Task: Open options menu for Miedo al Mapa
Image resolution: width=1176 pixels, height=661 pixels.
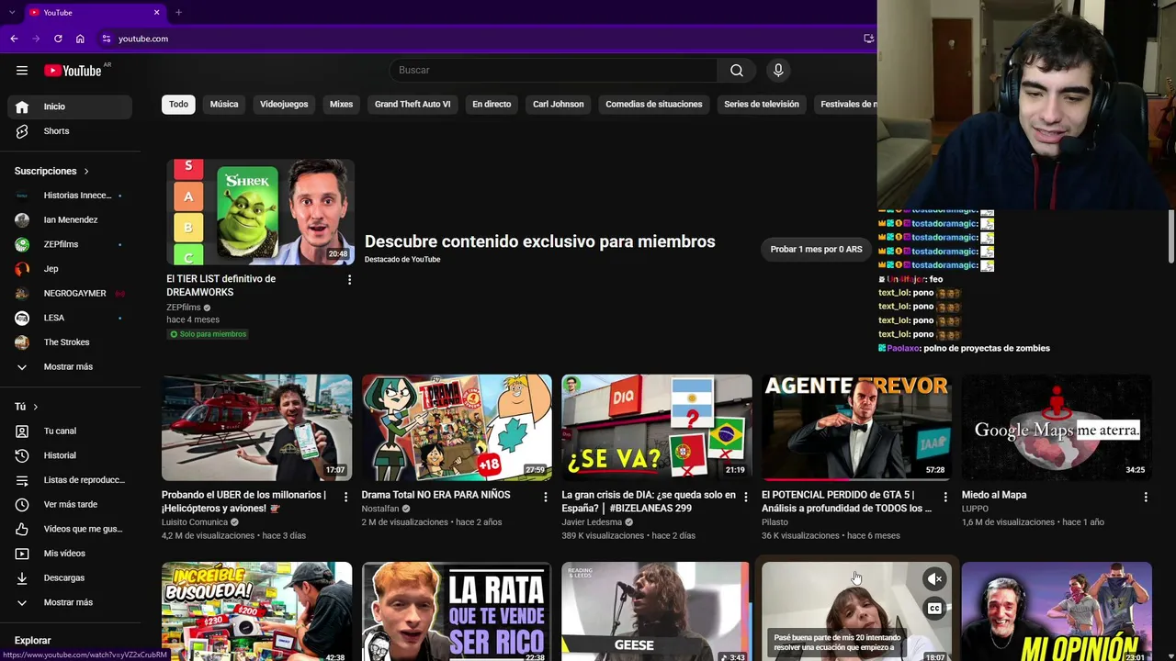Action: pos(1146,497)
